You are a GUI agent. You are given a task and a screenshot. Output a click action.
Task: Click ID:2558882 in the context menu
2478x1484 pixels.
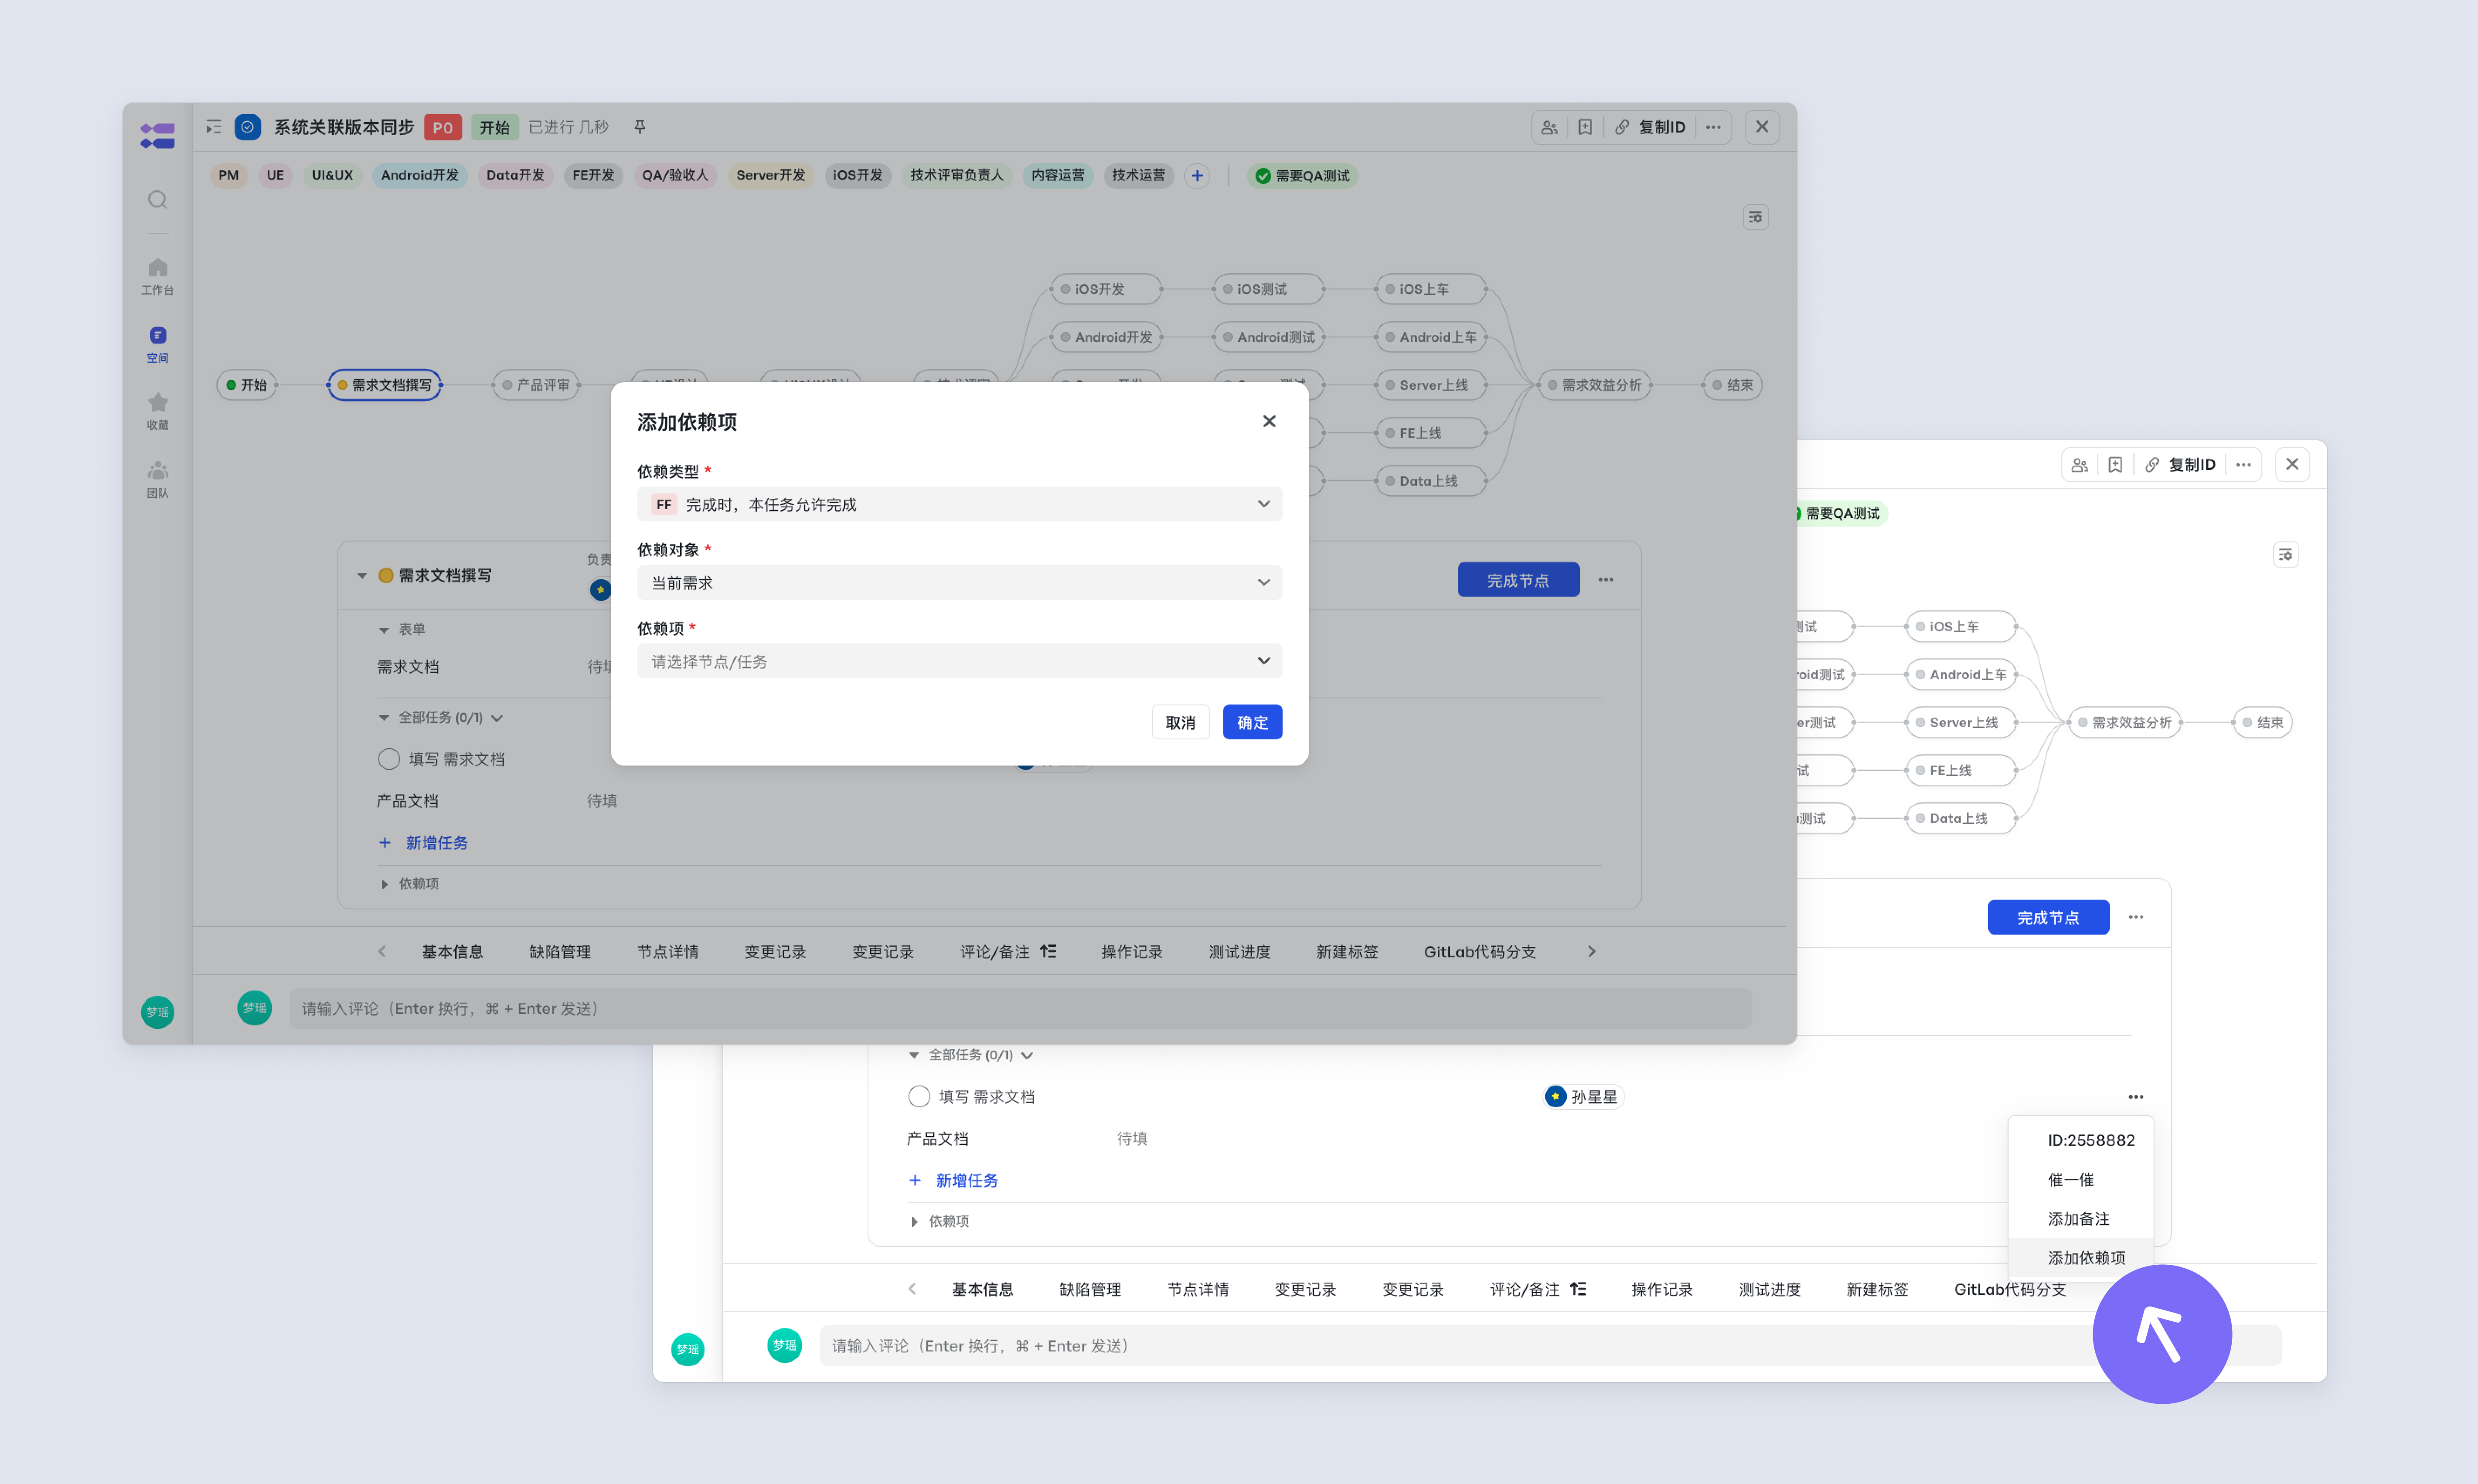(x=2080, y=1140)
